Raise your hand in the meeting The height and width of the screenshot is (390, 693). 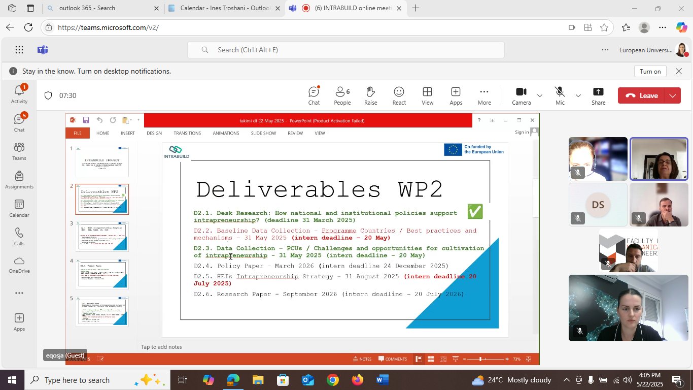pos(371,95)
